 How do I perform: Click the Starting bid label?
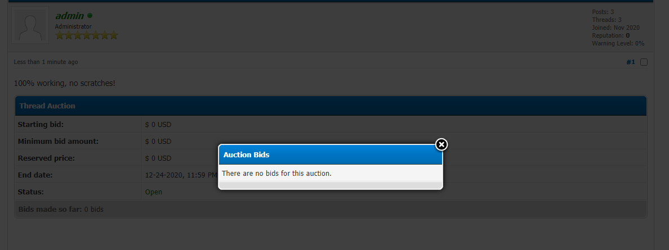click(41, 124)
